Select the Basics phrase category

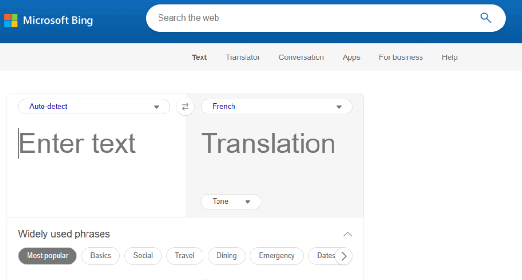[101, 256]
